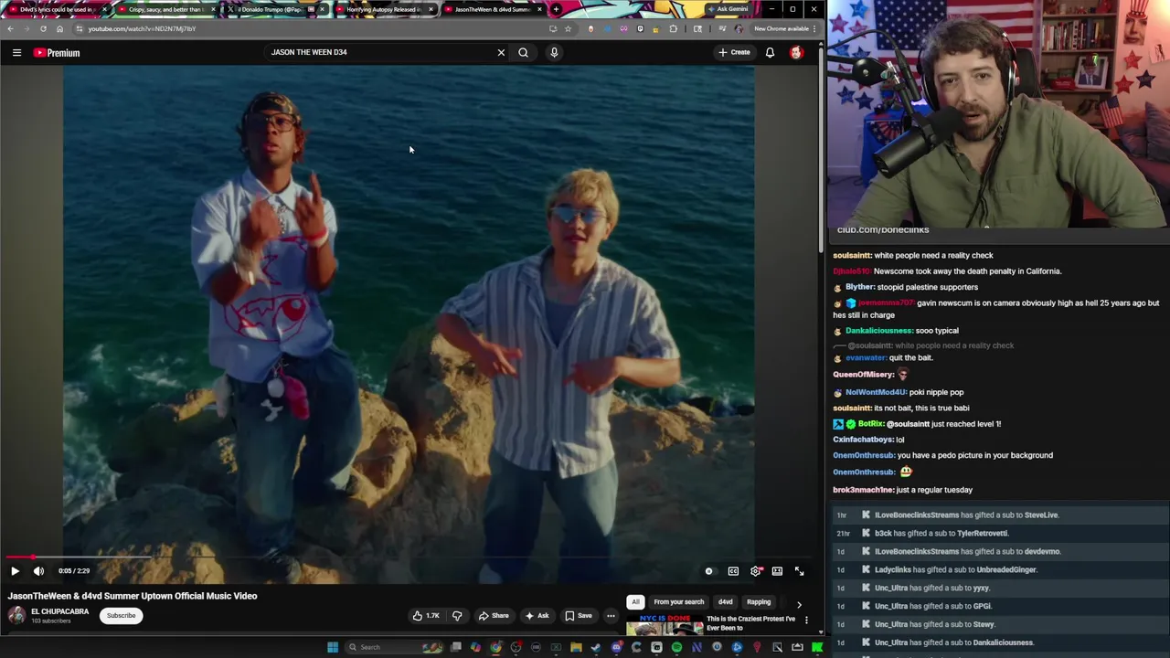Toggle theater mode in player
1170x658 pixels.
777,571
